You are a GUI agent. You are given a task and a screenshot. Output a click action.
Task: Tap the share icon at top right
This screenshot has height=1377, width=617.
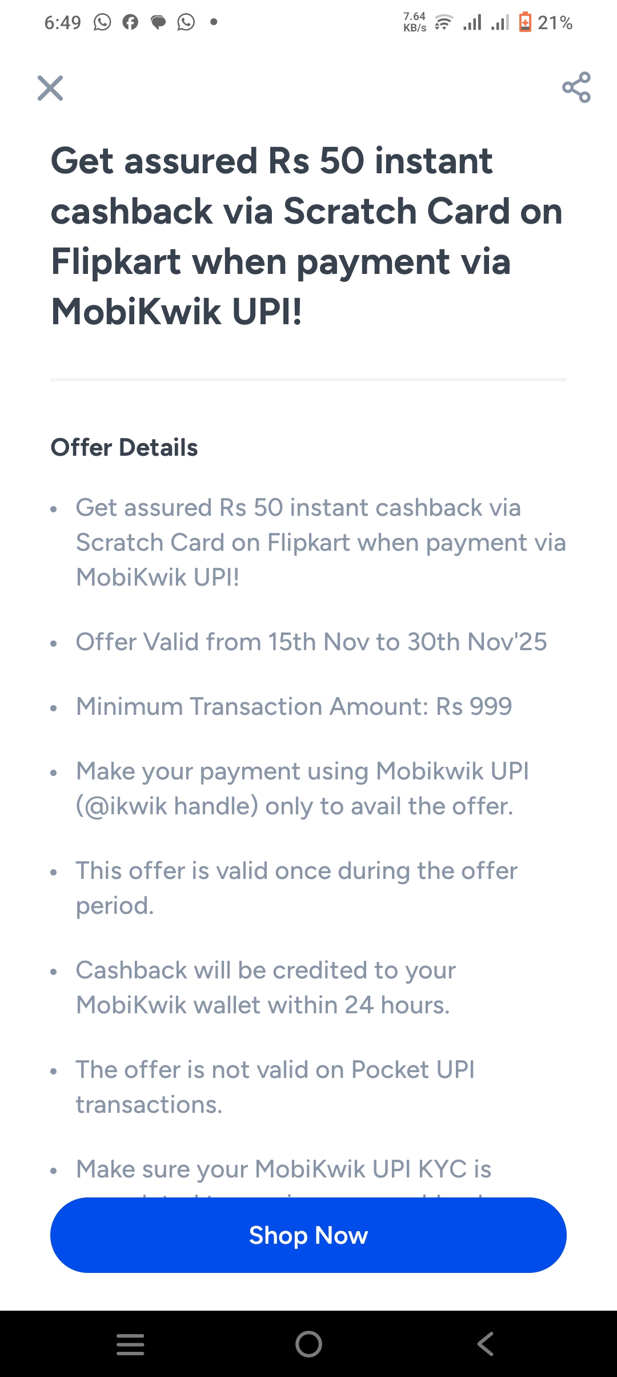(576, 88)
